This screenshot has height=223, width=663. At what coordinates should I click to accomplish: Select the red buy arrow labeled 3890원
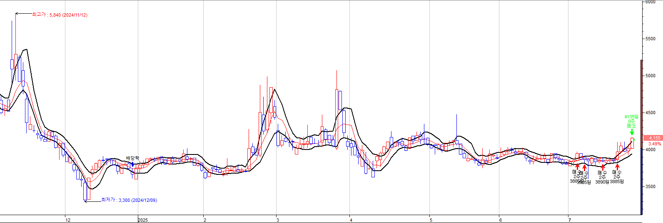pos(603,167)
